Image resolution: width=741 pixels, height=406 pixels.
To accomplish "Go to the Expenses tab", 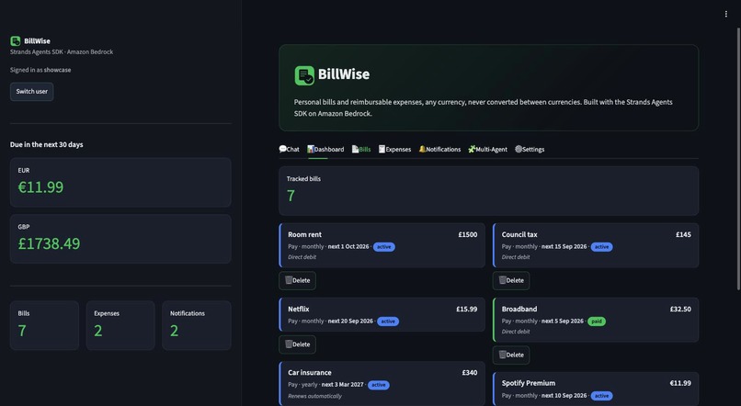I will coord(394,149).
